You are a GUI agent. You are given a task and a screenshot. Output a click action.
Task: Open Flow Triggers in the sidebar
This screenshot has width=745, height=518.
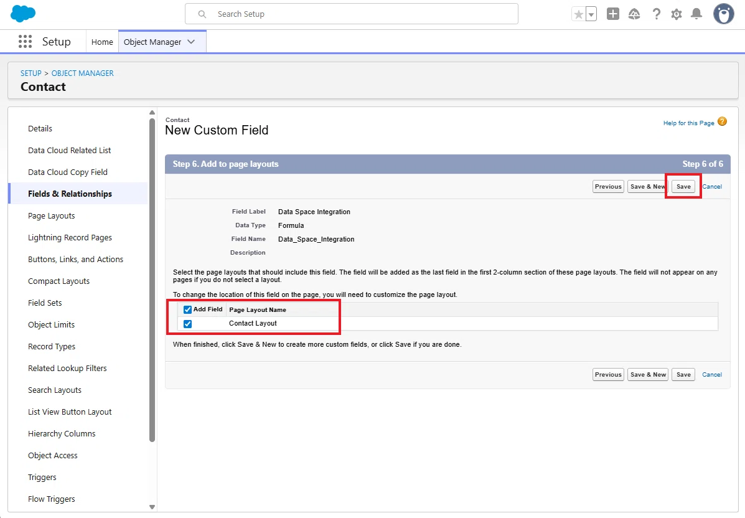(x=51, y=499)
